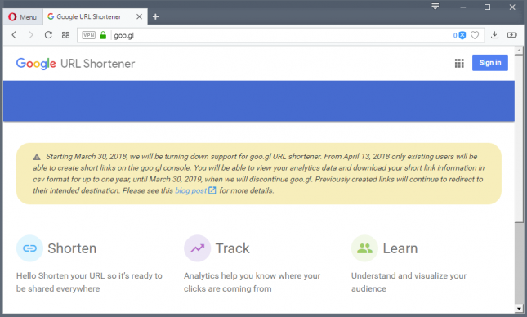This screenshot has width=527, height=317.
Task: Click the Google logo
Action: click(36, 64)
